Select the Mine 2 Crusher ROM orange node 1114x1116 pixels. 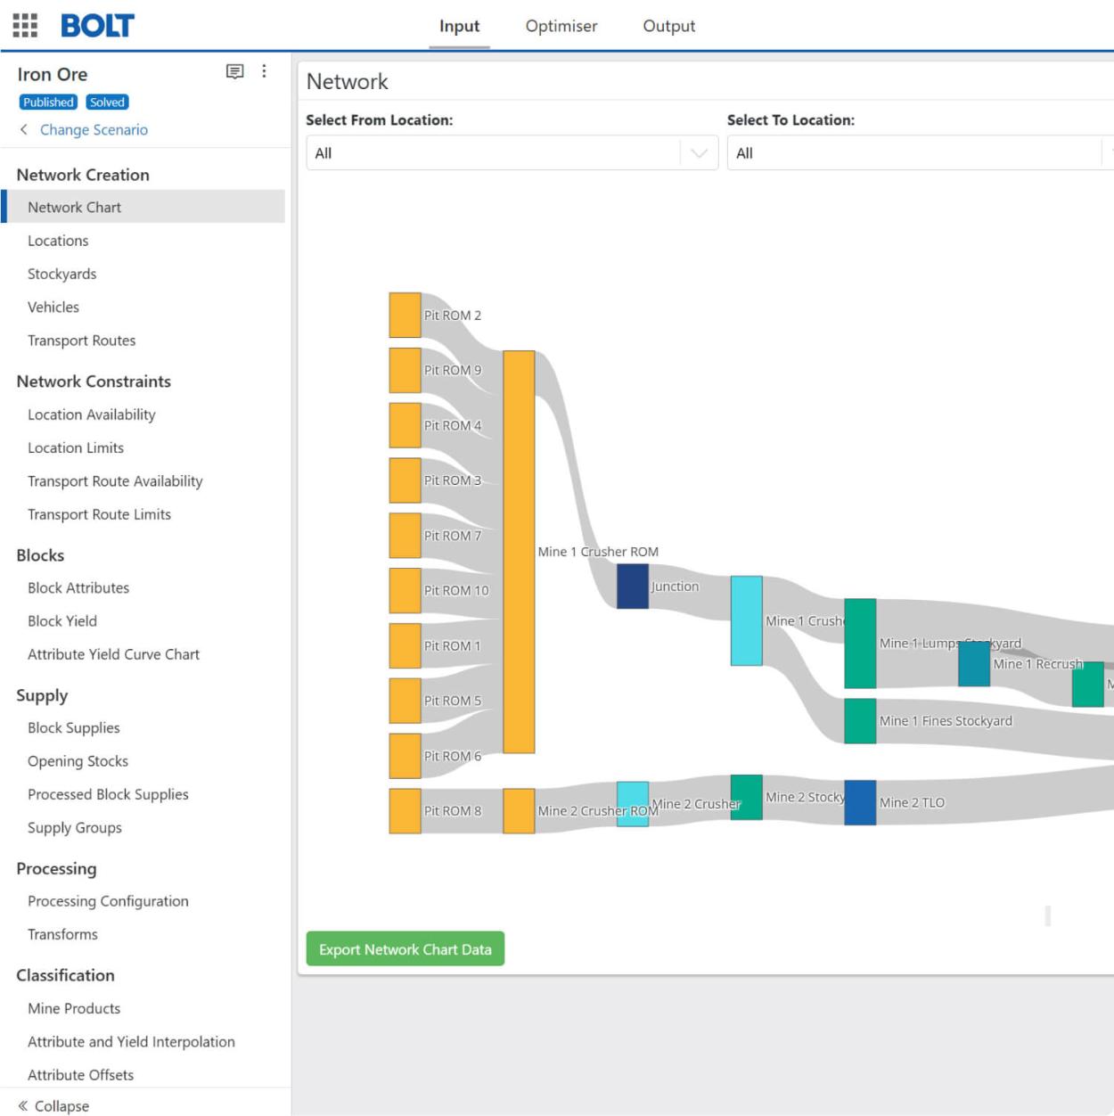pos(519,811)
